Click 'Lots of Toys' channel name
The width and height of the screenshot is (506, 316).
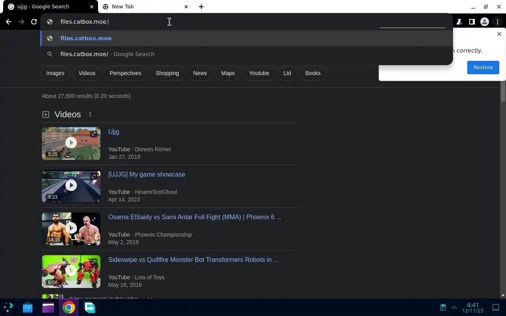pos(149,277)
